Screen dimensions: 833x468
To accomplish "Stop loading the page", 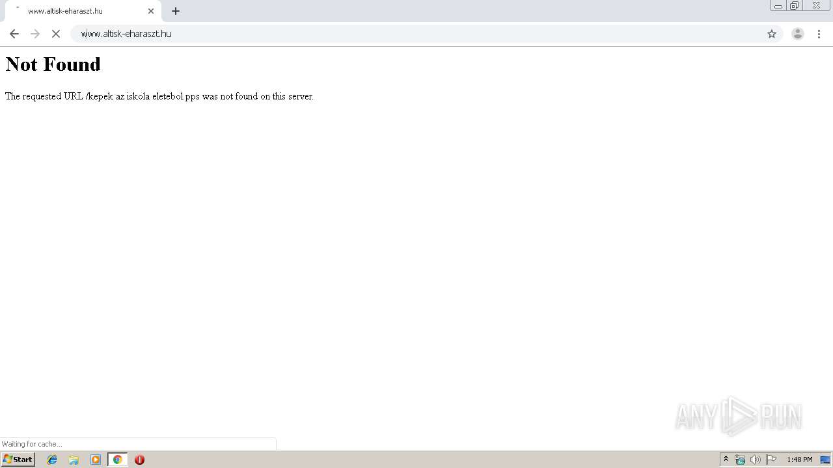I will pos(56,34).
